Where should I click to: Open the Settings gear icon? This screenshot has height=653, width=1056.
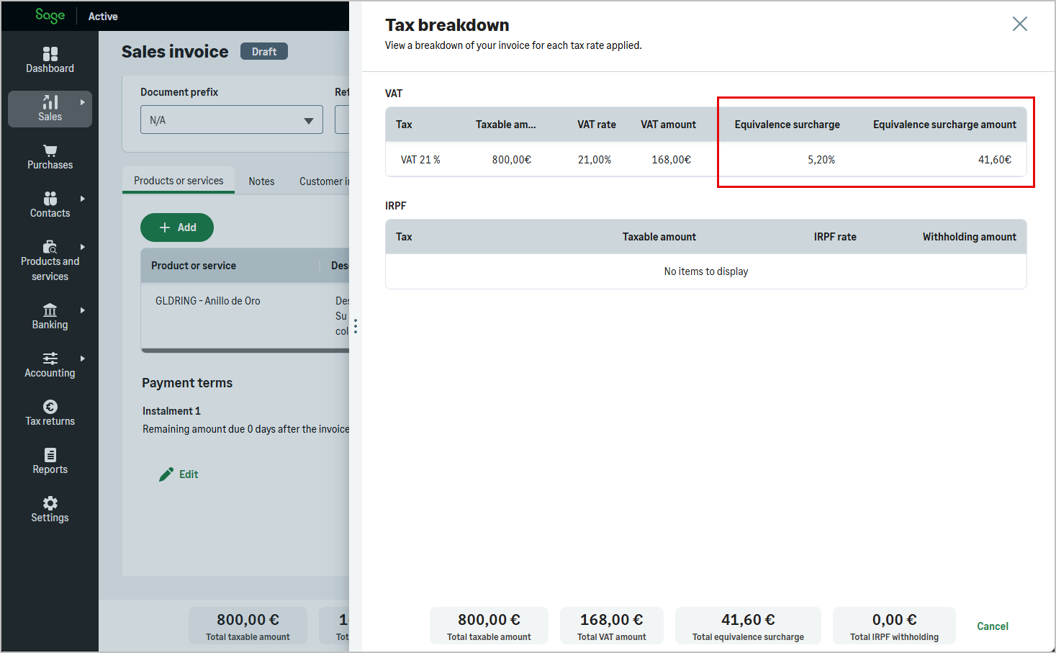[x=50, y=503]
